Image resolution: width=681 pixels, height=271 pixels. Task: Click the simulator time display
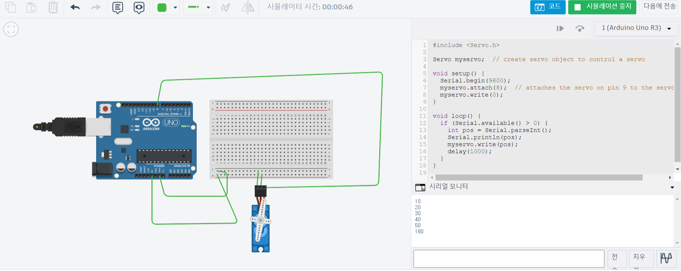tap(310, 7)
